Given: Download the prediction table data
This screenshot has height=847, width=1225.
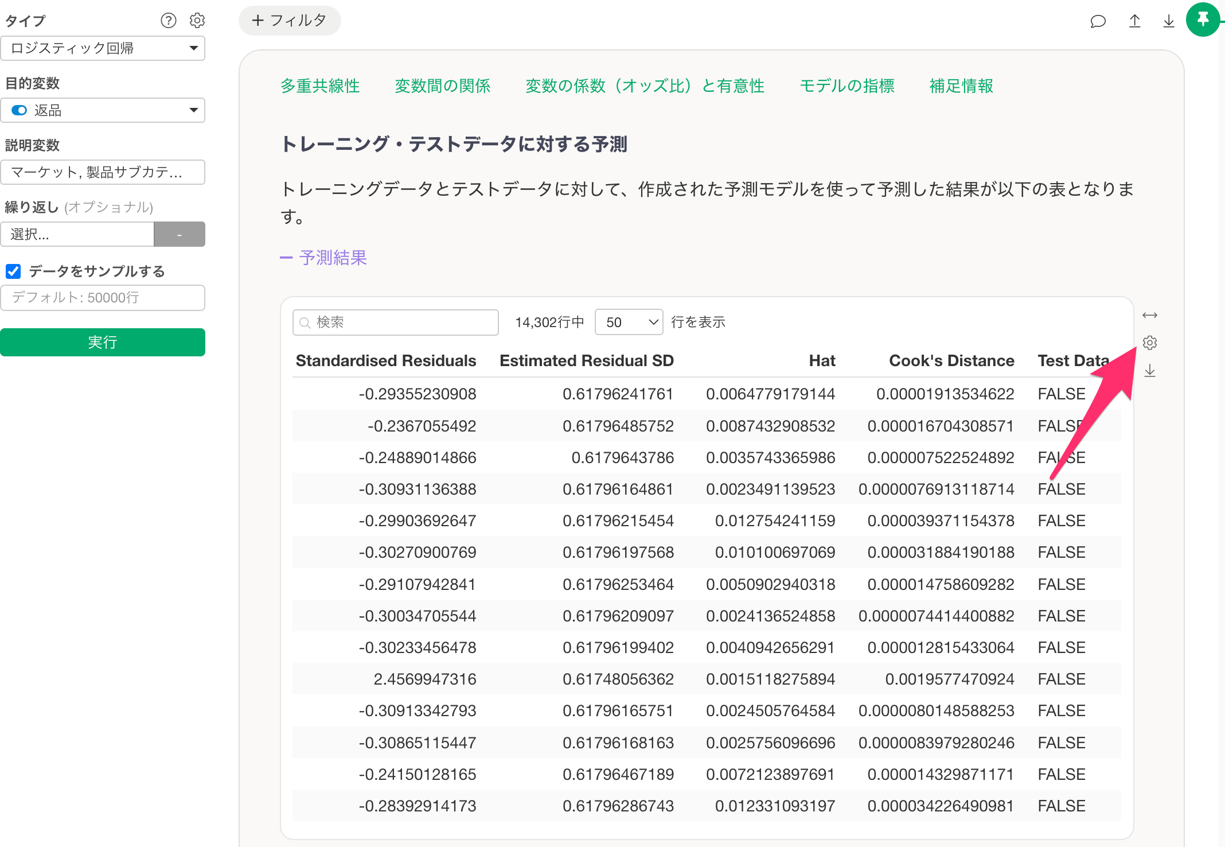Looking at the screenshot, I should (x=1150, y=370).
